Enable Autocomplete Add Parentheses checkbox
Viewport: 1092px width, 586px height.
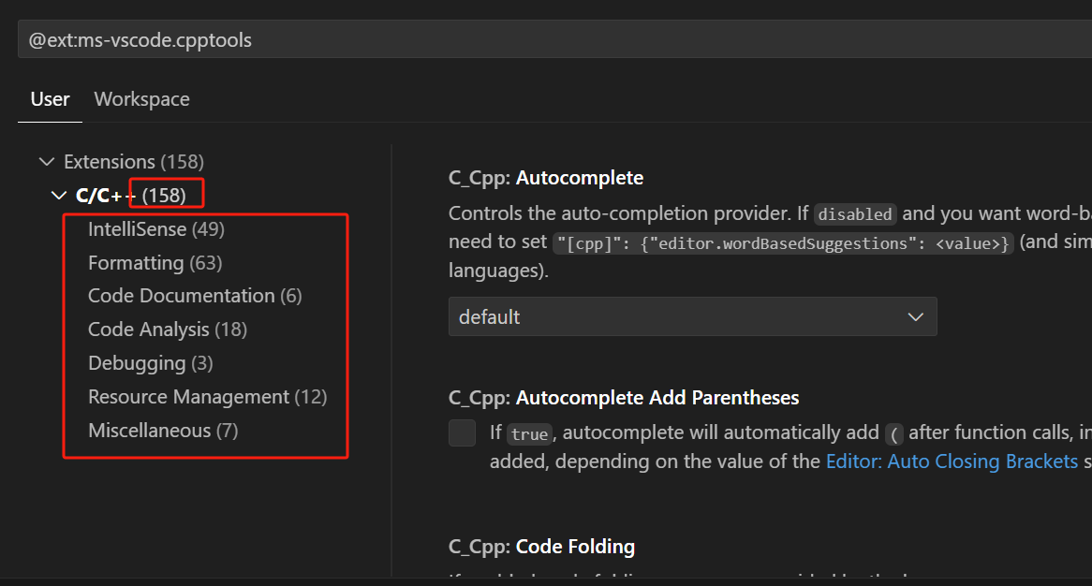click(463, 432)
